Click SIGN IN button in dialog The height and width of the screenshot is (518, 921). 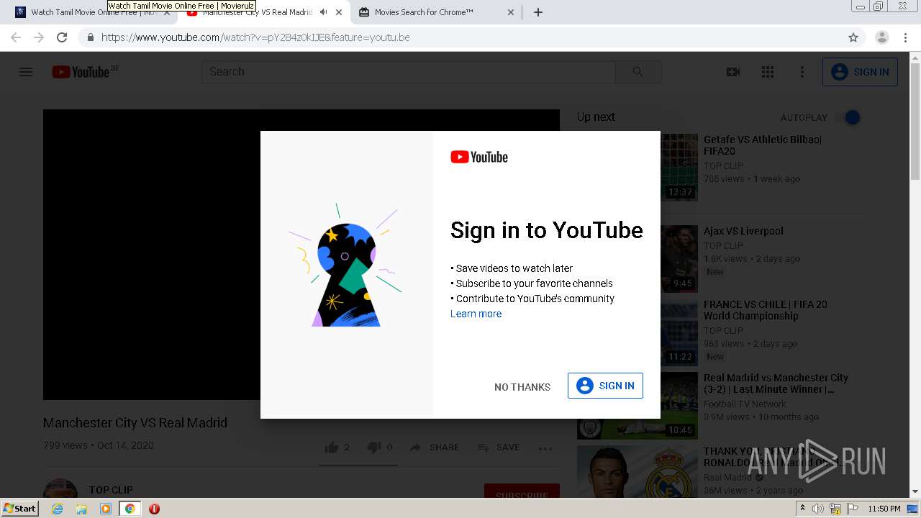click(x=605, y=386)
